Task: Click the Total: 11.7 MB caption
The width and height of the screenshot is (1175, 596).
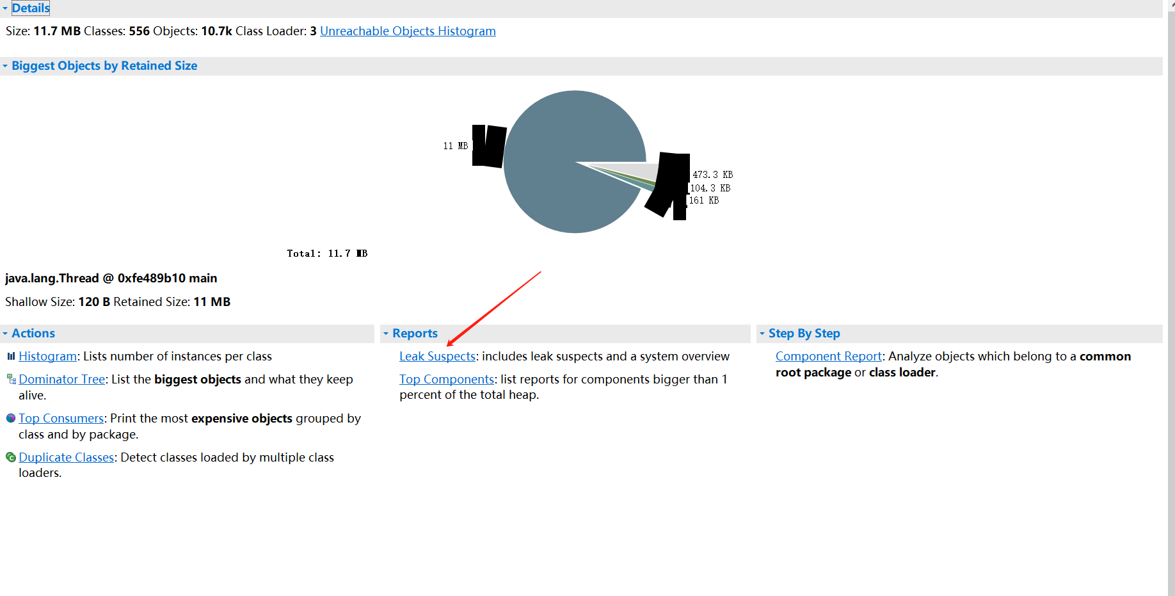Action: (x=327, y=254)
